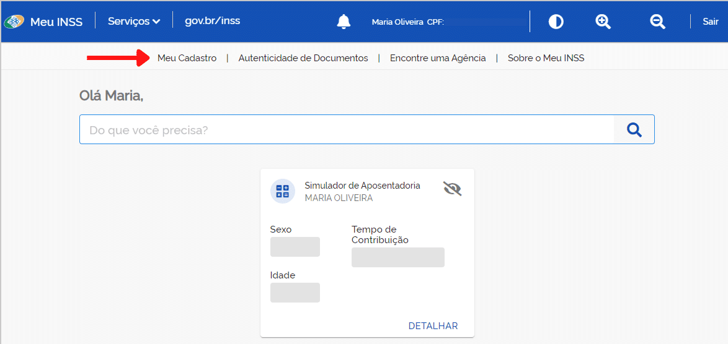Open Sobre o Meu INSS
The height and width of the screenshot is (344, 728).
(546, 58)
